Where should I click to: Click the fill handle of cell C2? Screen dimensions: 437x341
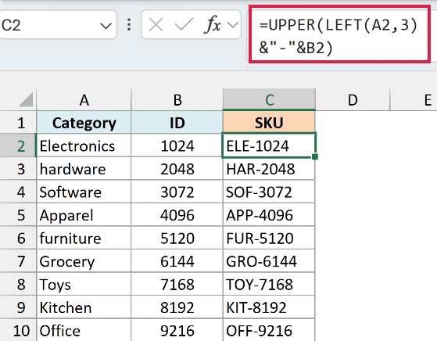click(315, 156)
